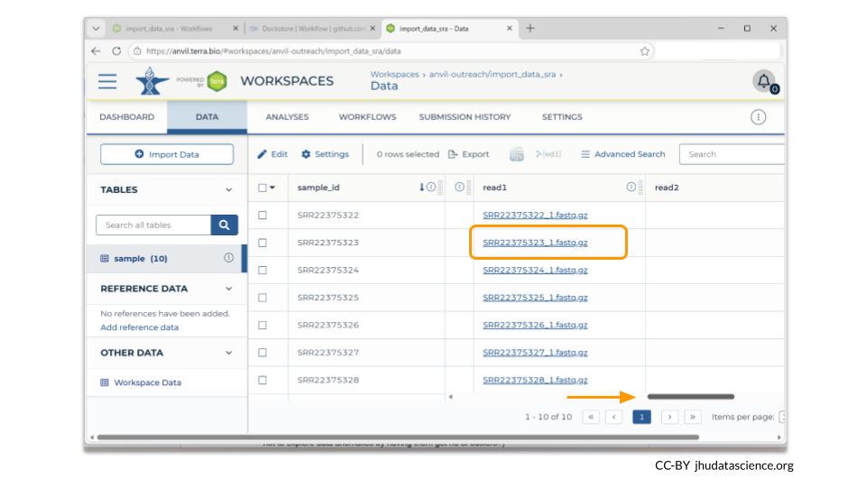Click the Workspaces breadcrumb link
This screenshot has width=866, height=487.
pos(394,74)
